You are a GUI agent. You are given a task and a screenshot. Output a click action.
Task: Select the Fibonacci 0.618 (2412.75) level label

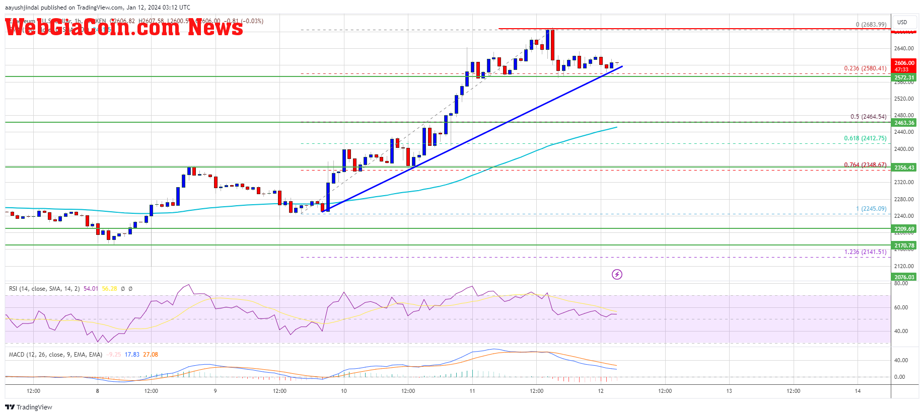[865, 138]
